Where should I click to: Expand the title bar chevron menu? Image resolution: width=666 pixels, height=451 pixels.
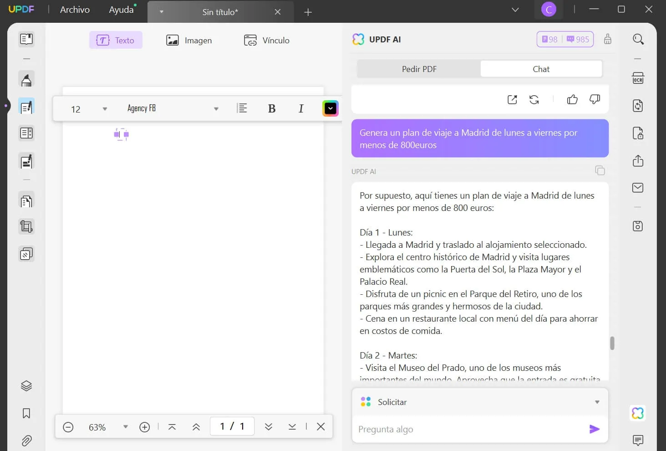[515, 10]
